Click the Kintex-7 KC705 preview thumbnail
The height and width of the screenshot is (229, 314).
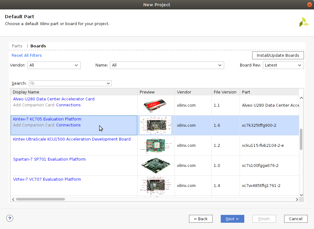(156, 125)
